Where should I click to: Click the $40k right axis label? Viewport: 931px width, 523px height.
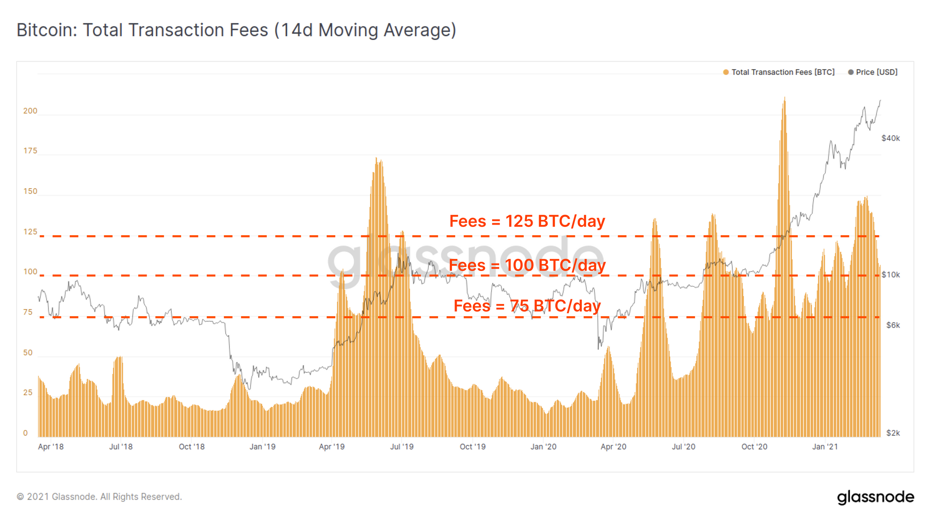891,139
